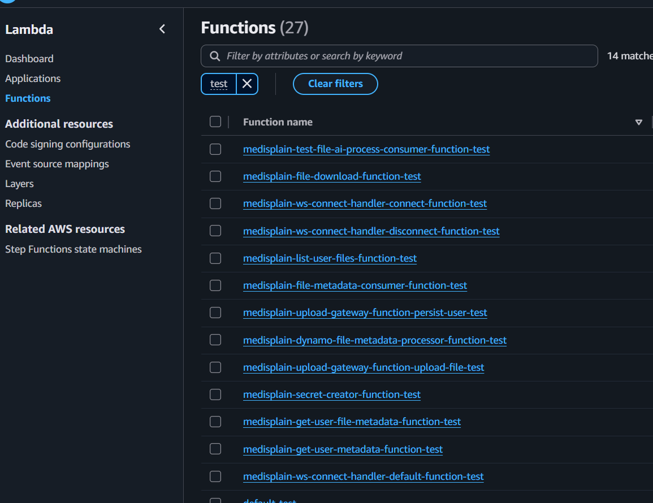This screenshot has width=653, height=503.
Task: Tick medisplain-list-user-files-function-test checkbox
Action: tap(215, 258)
